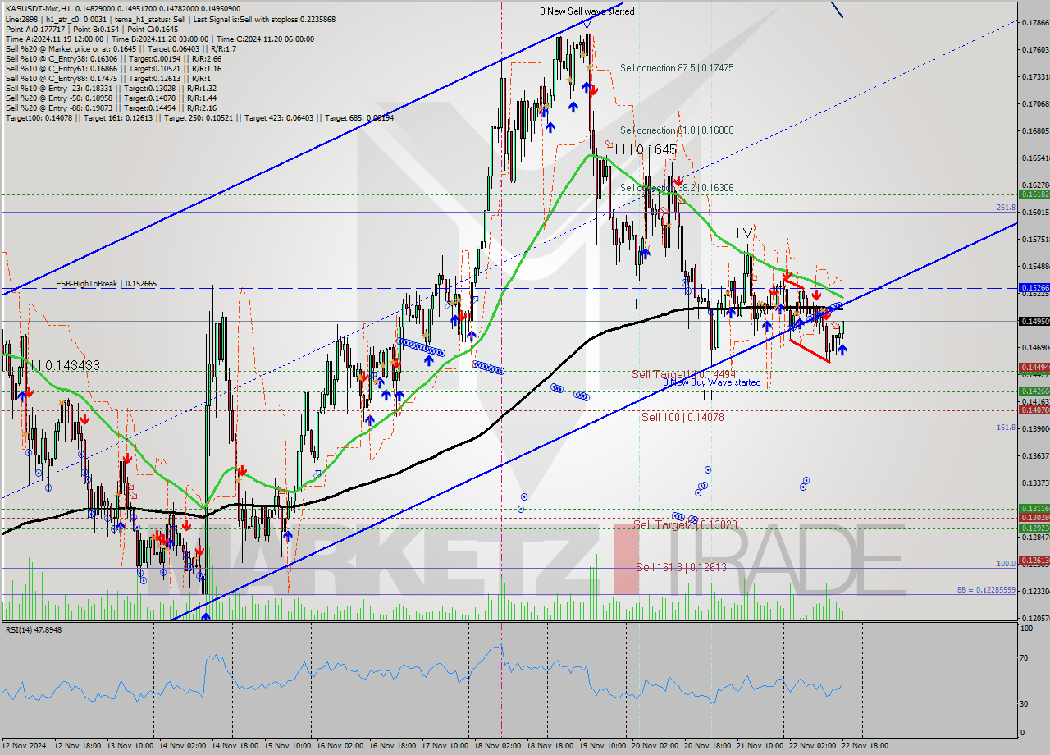
Task: Click the green 0.13116 price tag
Action: [1034, 508]
